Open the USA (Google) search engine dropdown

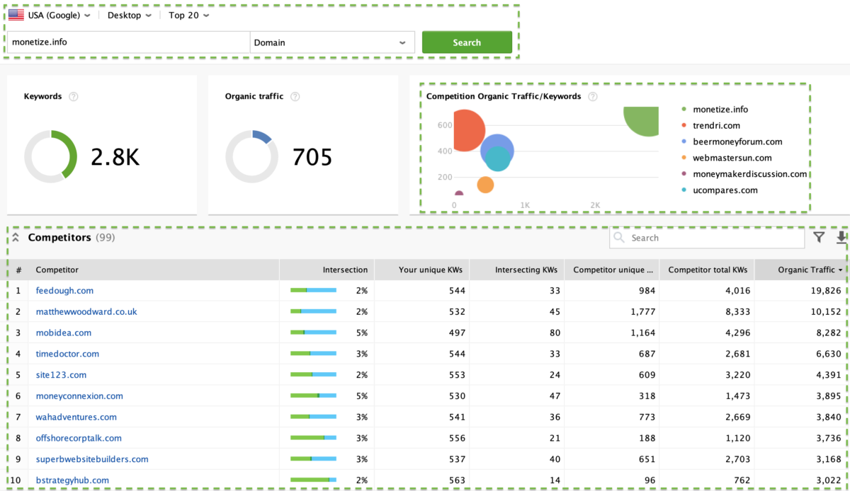coord(59,15)
